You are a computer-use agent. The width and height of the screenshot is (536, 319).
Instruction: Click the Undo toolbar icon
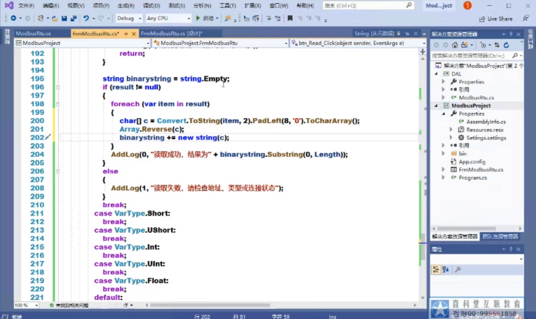pyautogui.click(x=86, y=18)
